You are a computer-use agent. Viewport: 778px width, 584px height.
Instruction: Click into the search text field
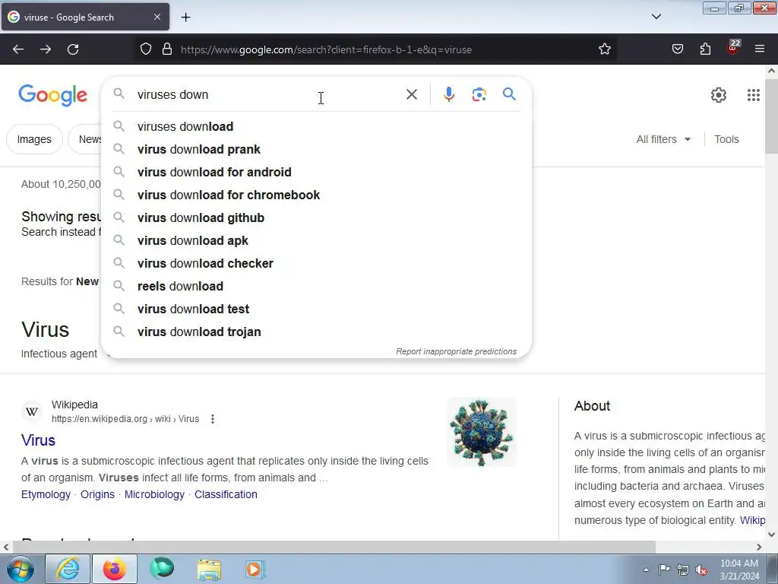[x=268, y=94]
